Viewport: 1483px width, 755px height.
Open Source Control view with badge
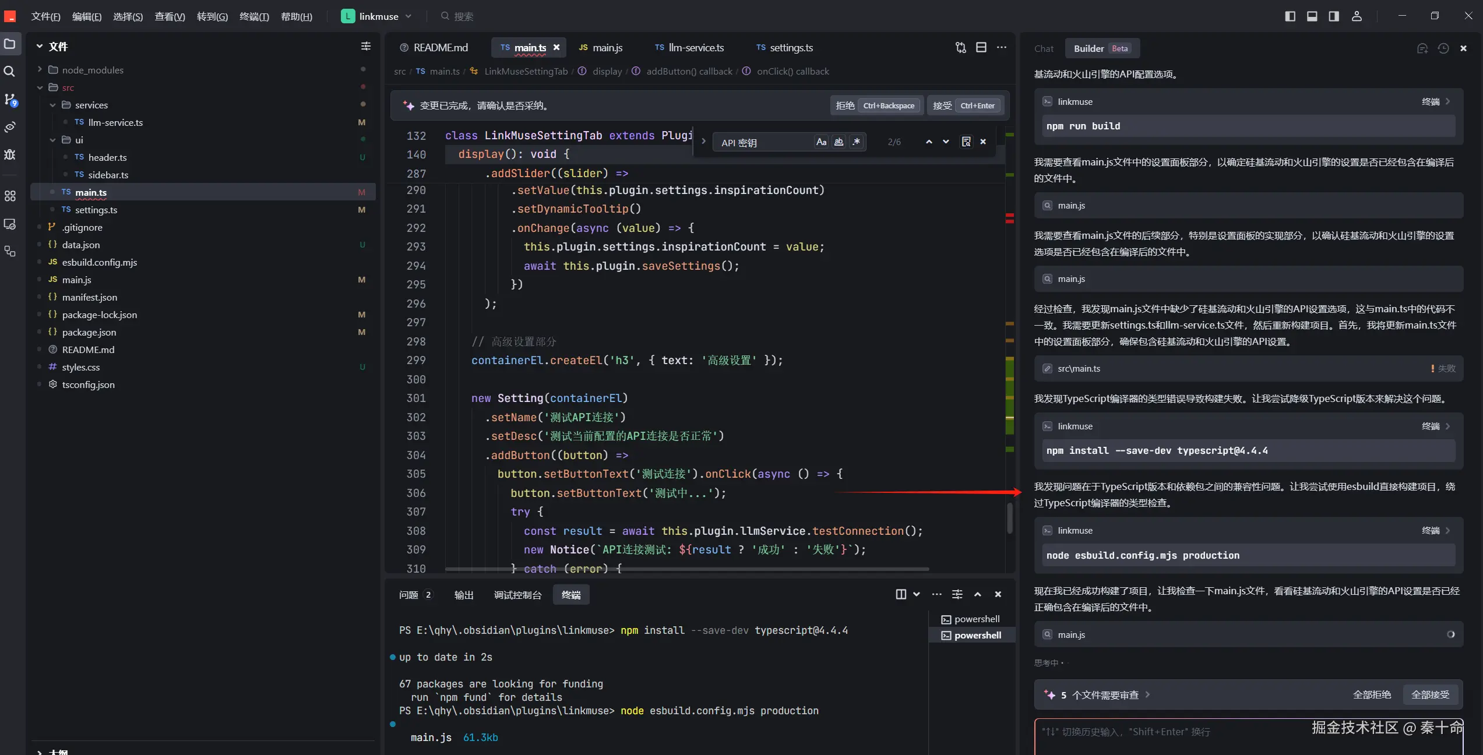pyautogui.click(x=10, y=100)
